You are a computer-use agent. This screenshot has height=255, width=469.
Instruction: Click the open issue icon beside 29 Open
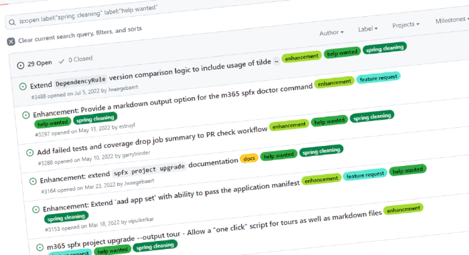[x=20, y=65]
